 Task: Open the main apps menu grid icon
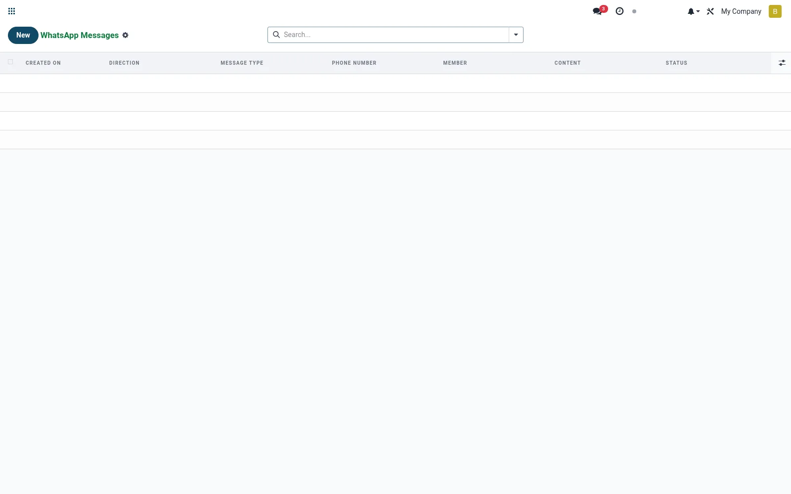12,11
